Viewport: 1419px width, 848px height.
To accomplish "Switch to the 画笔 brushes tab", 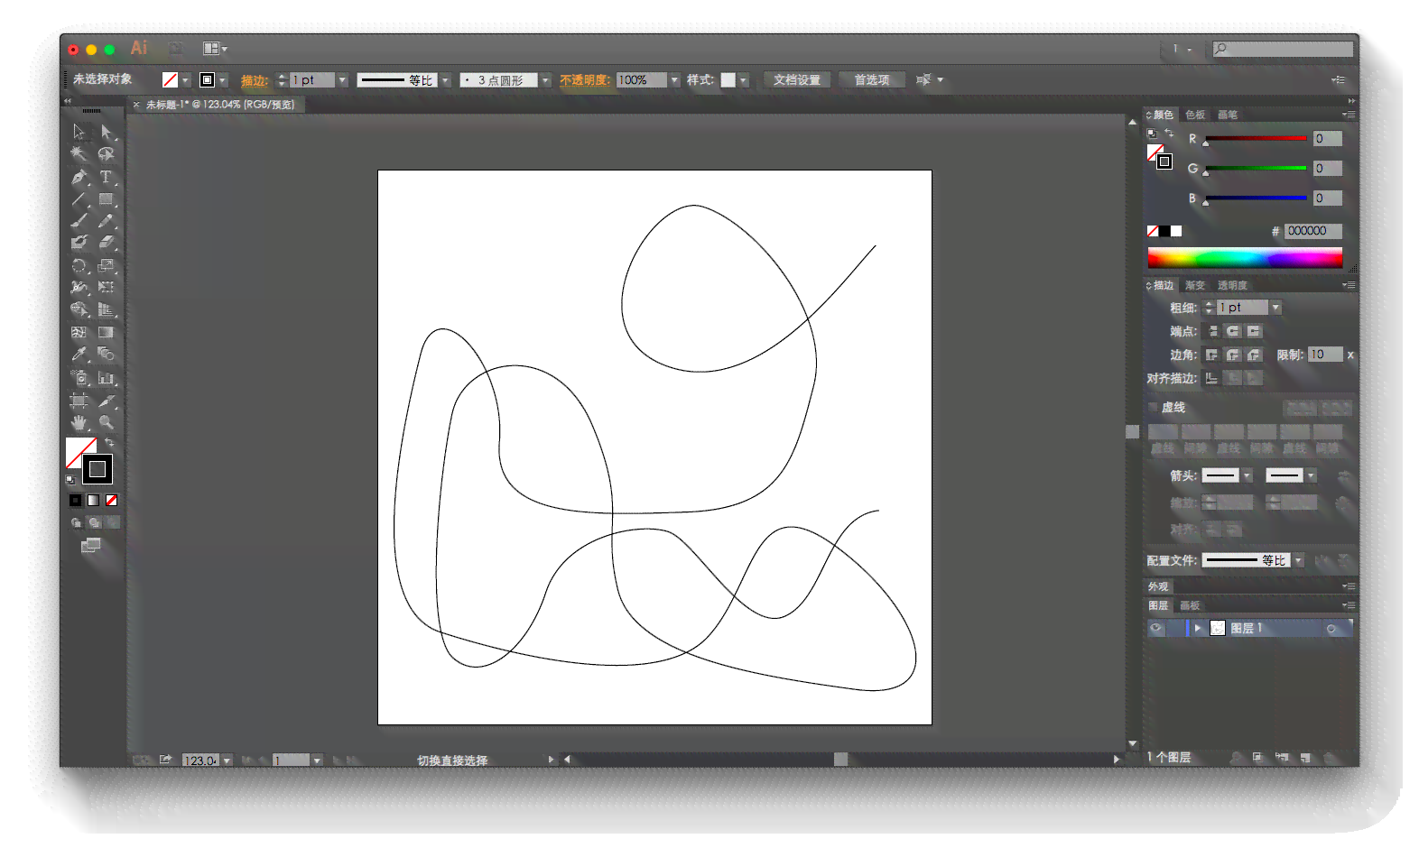I will coord(1228,115).
